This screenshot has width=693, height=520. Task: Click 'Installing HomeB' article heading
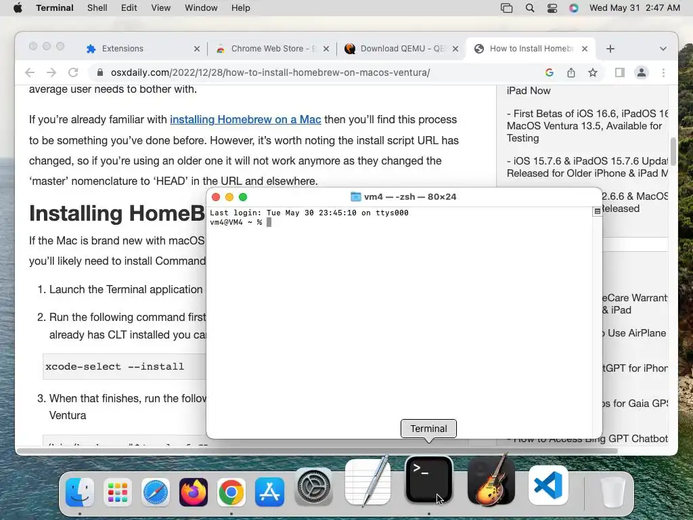(x=117, y=213)
